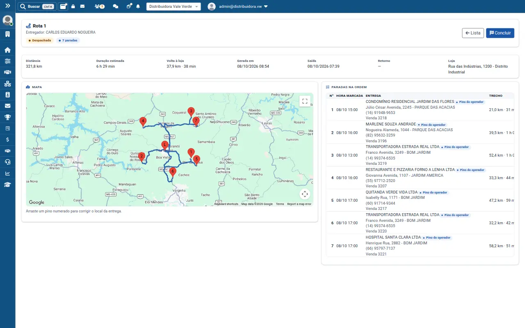Open the contact badge icon in the sidebar
Image resolution: width=525 pixels, height=328 pixels.
pyautogui.click(x=7, y=95)
